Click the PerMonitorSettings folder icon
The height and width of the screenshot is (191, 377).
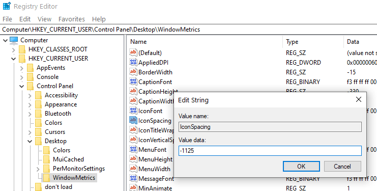(46, 169)
